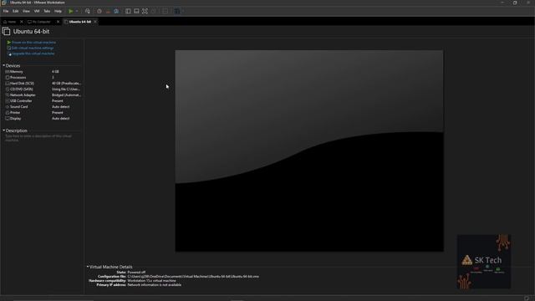Image resolution: width=535 pixels, height=301 pixels.
Task: Click the green Power On toolbar button
Action: click(70, 11)
